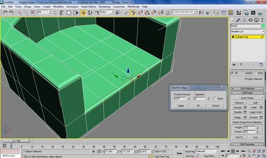Select the SubObj radio button
This screenshot has height=158, width=267.
tap(242, 73)
